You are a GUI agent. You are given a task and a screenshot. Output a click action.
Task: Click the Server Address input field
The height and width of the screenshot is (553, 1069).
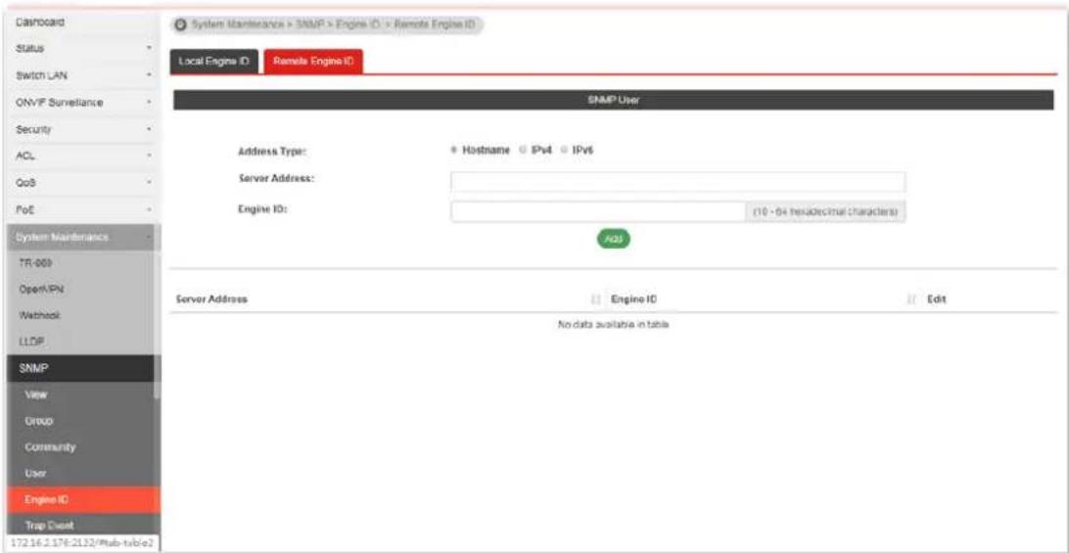pyautogui.click(x=677, y=182)
